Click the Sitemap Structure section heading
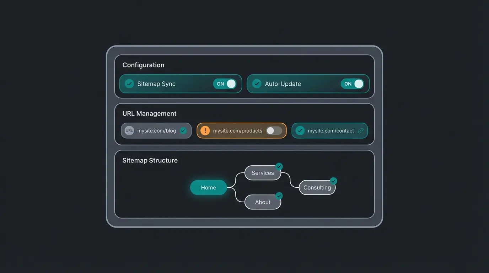 click(x=150, y=160)
